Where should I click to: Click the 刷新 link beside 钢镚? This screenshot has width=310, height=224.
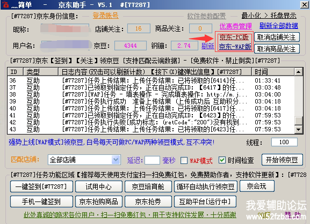pyautogui.click(x=207, y=46)
